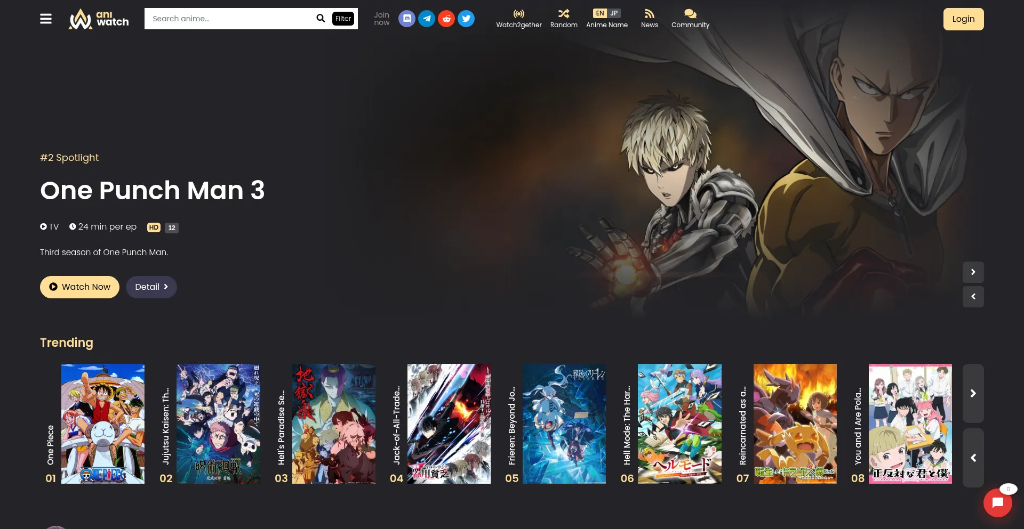The height and width of the screenshot is (529, 1024).
Task: Click the TV type label
Action: pos(50,227)
